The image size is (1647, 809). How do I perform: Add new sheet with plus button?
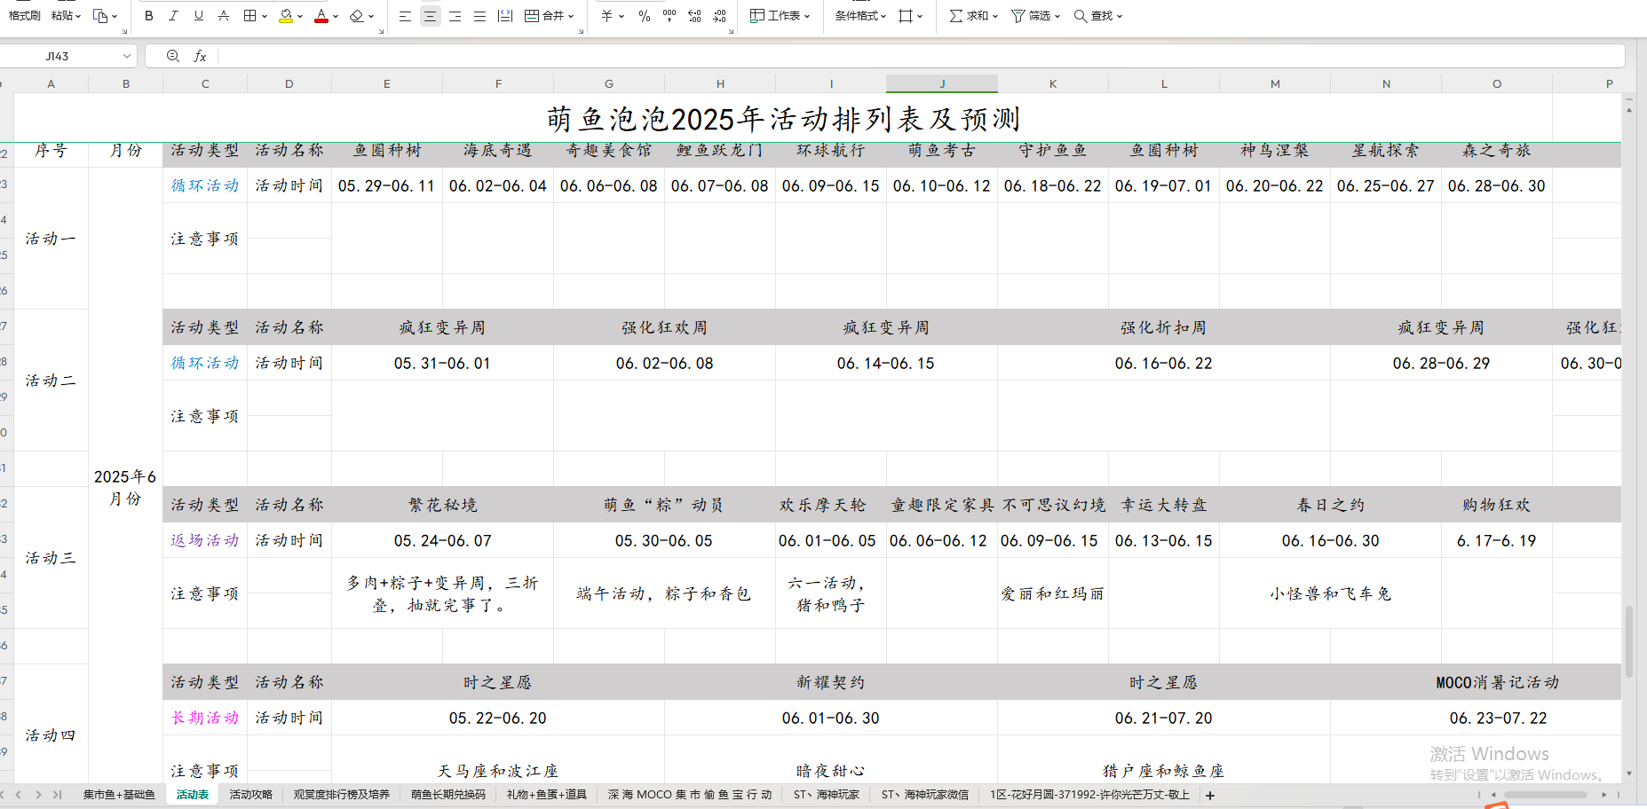pyautogui.click(x=1209, y=795)
